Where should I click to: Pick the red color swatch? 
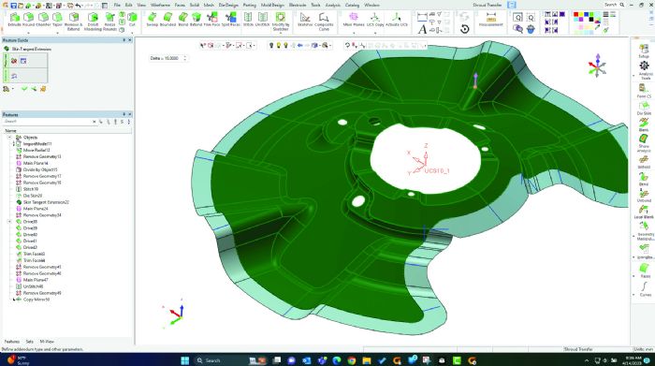click(576, 15)
